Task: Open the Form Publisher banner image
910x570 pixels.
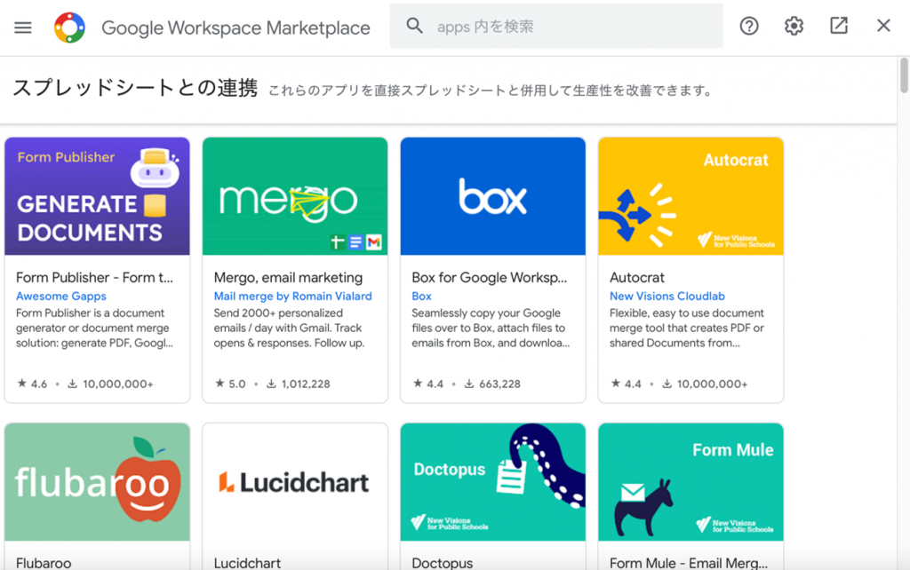Action: [97, 196]
